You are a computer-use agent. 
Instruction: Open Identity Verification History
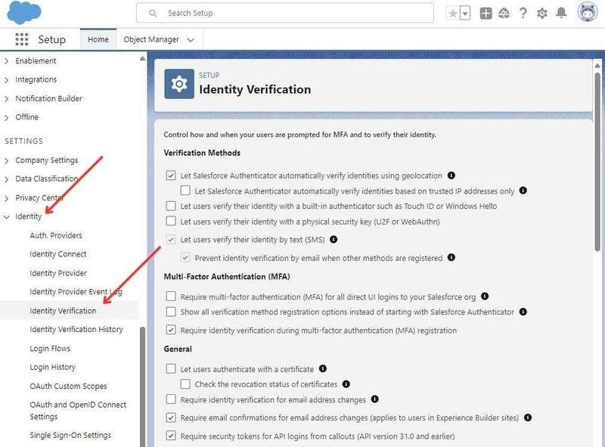pyautogui.click(x=76, y=329)
